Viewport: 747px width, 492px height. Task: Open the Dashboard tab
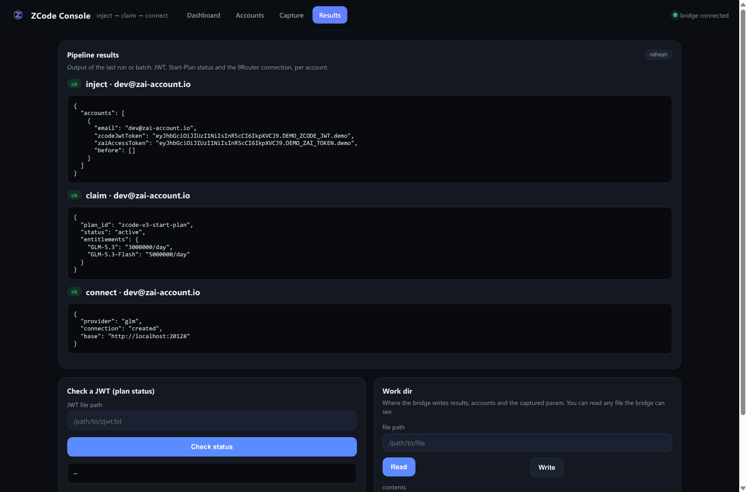click(x=203, y=15)
